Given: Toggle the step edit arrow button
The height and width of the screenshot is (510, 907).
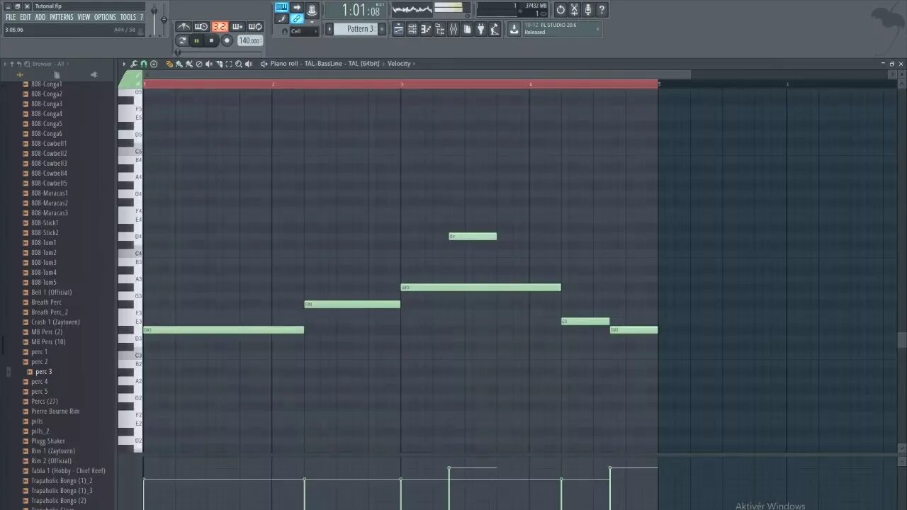Looking at the screenshot, I should click(x=297, y=7).
